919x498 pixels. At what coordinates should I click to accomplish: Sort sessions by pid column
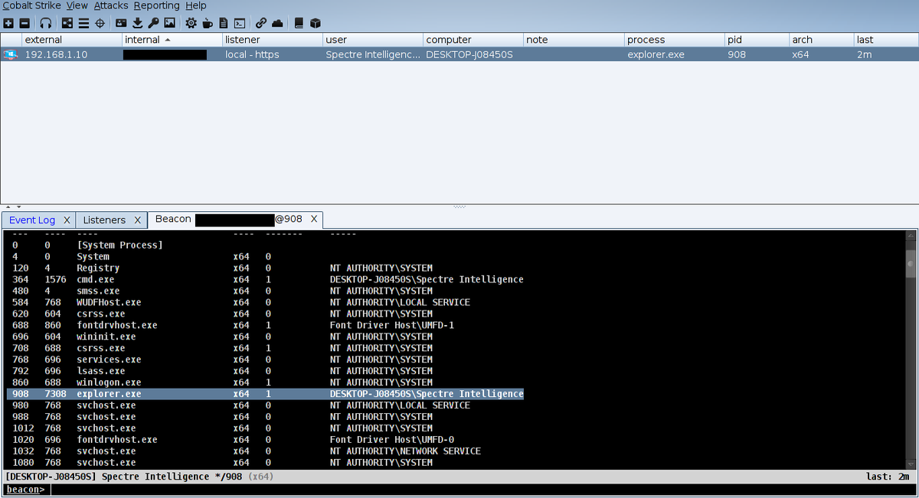(757, 39)
